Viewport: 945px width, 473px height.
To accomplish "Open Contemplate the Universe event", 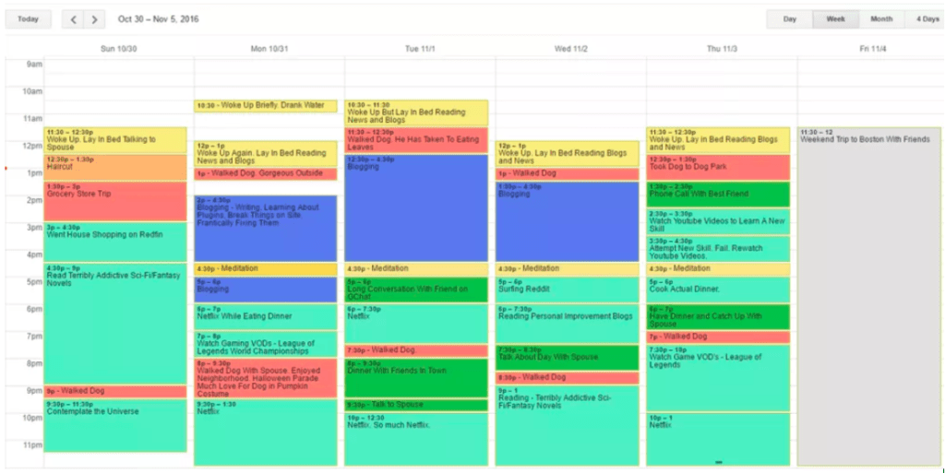I will coord(115,426).
